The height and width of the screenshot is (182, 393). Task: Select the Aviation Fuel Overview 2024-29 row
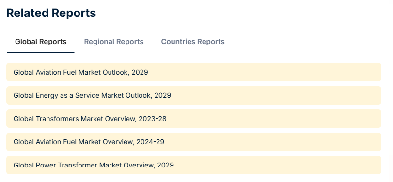coord(194,142)
